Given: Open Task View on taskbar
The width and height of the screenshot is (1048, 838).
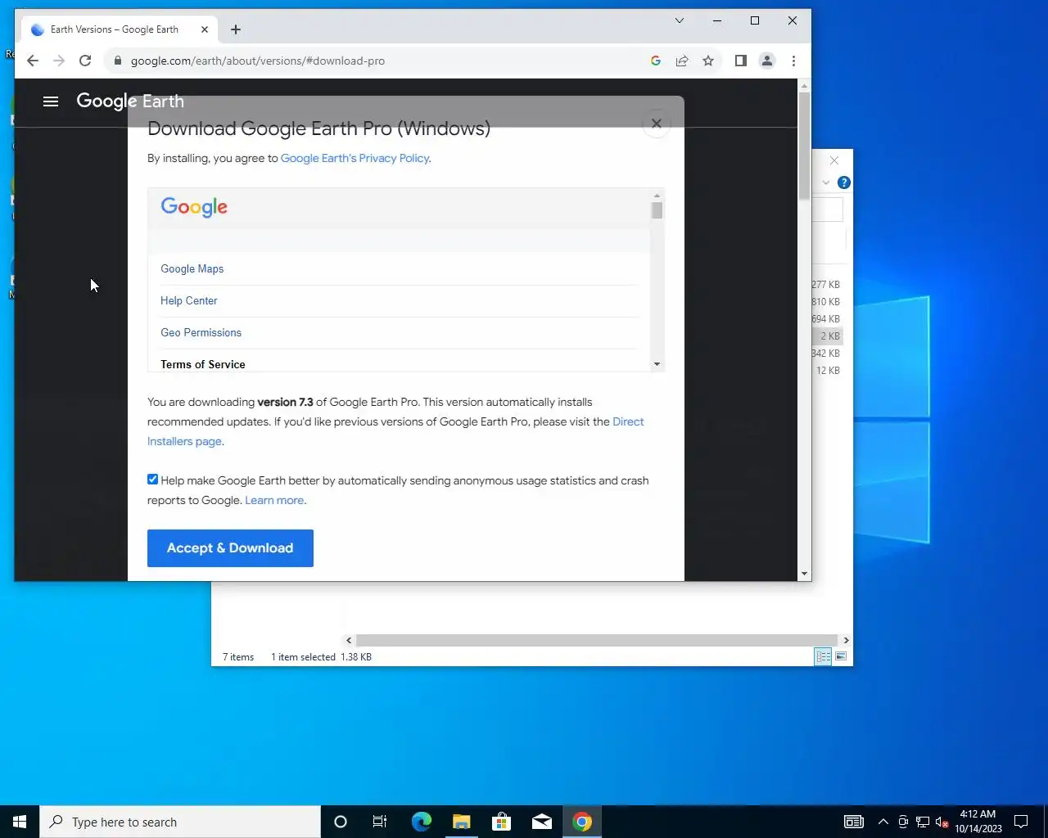Looking at the screenshot, I should click(380, 822).
